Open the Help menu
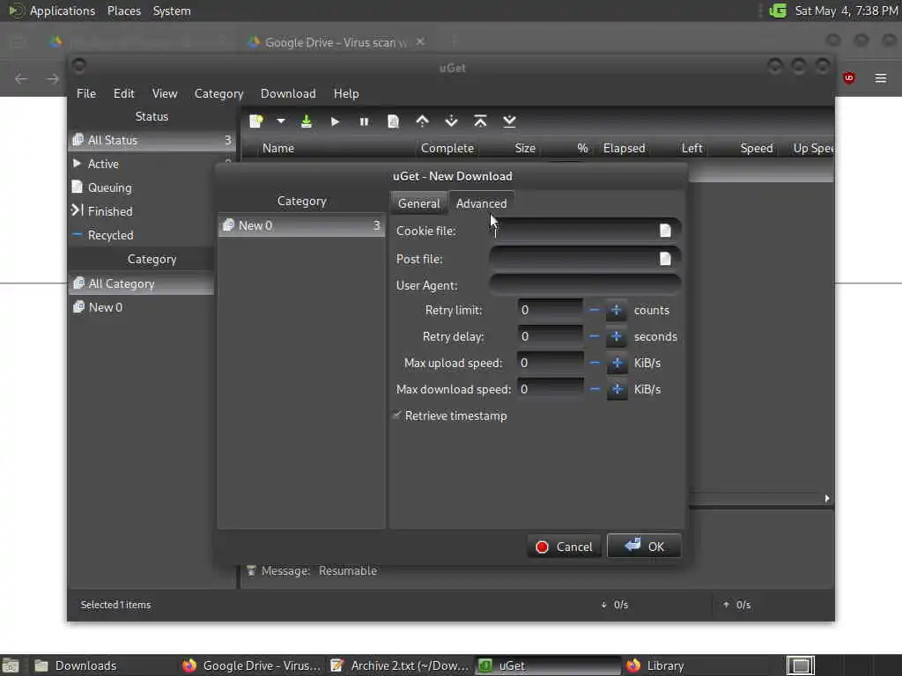The width and height of the screenshot is (902, 676). tap(345, 93)
